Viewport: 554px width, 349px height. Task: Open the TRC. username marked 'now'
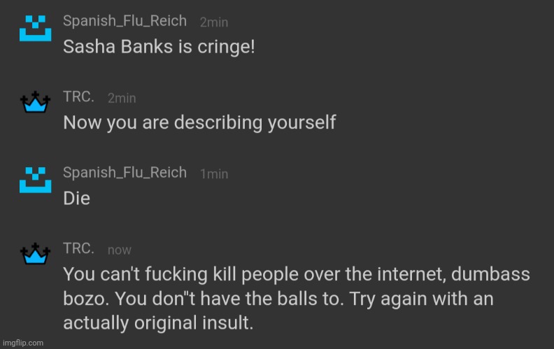pyautogui.click(x=78, y=248)
